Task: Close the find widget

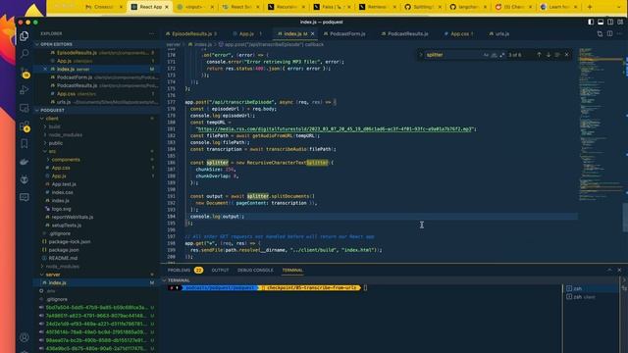Action: coord(567,55)
